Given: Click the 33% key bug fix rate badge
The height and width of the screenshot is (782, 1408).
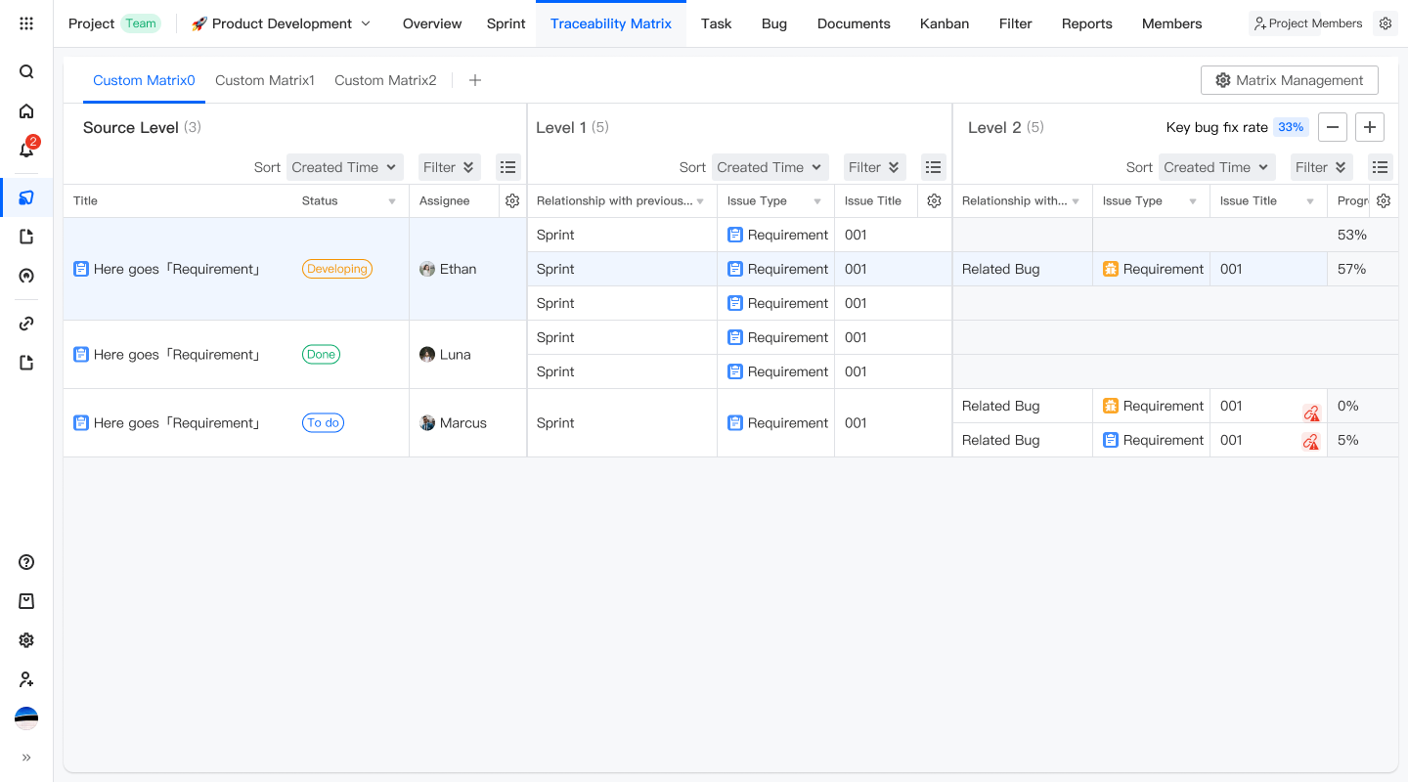Looking at the screenshot, I should [1291, 127].
